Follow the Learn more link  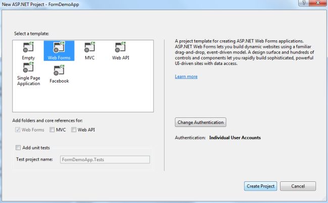point(186,77)
